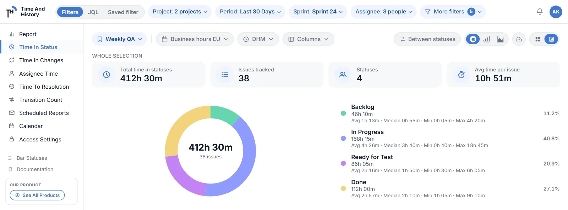Click the filter count badge 5
This screenshot has height=210, width=568.
click(471, 12)
